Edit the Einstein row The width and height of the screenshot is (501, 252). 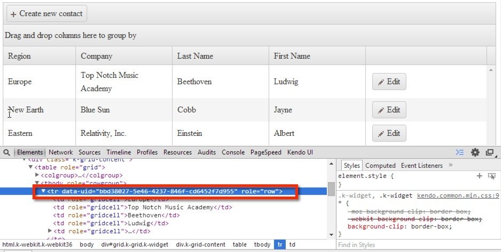[x=389, y=133]
